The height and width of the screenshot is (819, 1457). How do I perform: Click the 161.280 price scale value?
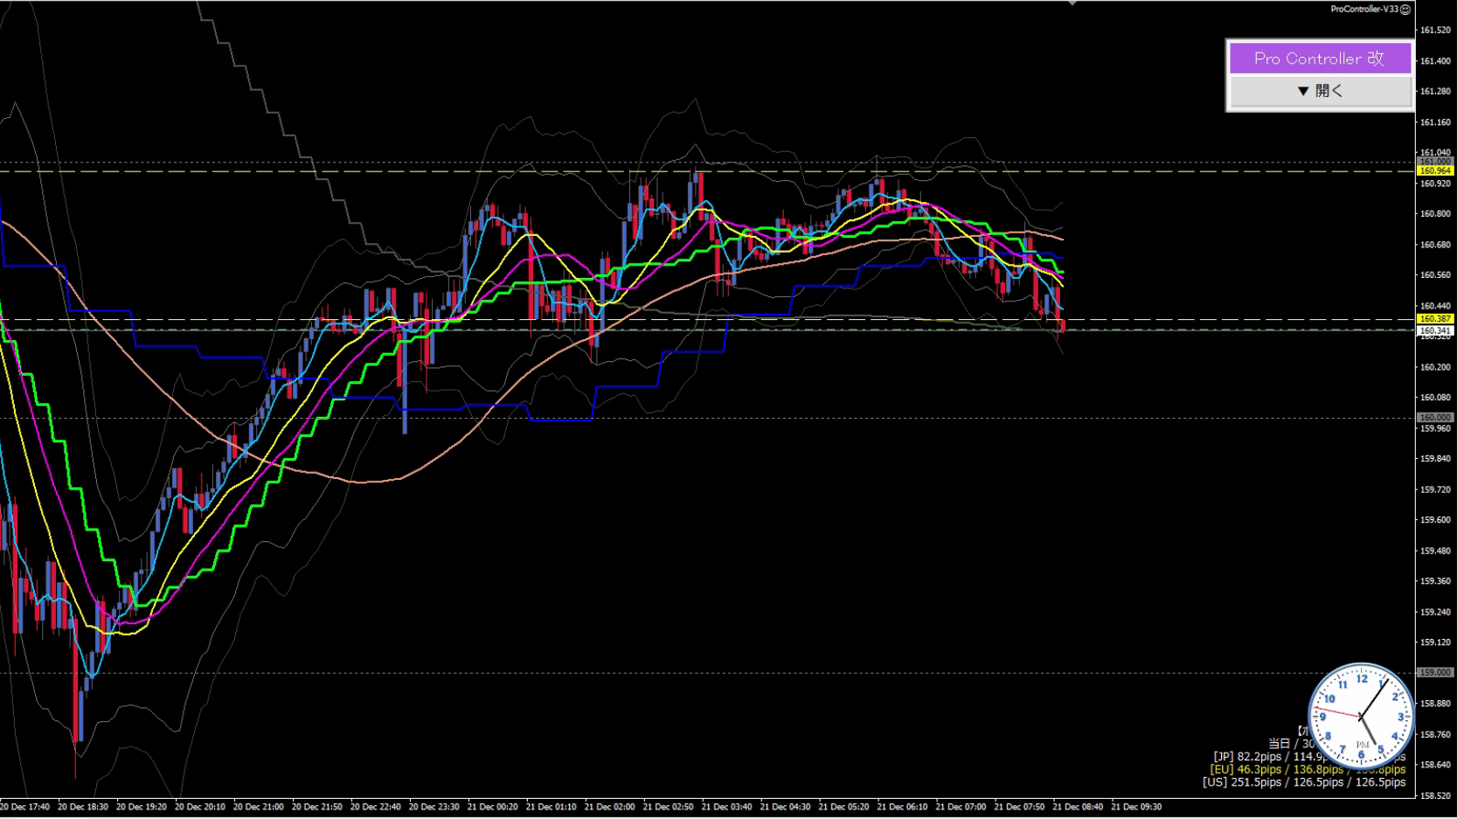coord(1435,92)
